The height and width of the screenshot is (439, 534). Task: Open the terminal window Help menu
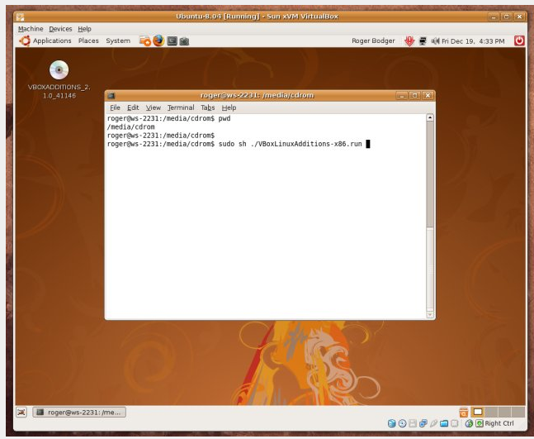pos(229,107)
